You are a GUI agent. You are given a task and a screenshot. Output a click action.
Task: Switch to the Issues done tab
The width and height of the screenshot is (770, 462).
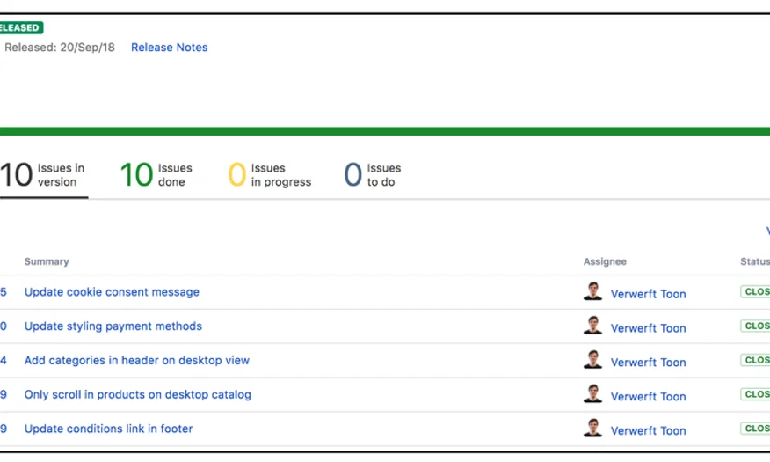pos(156,175)
